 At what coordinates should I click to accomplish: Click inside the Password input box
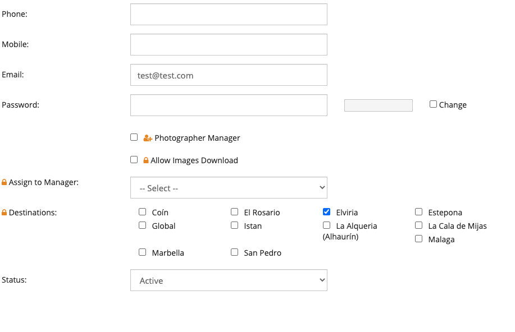[x=229, y=105]
